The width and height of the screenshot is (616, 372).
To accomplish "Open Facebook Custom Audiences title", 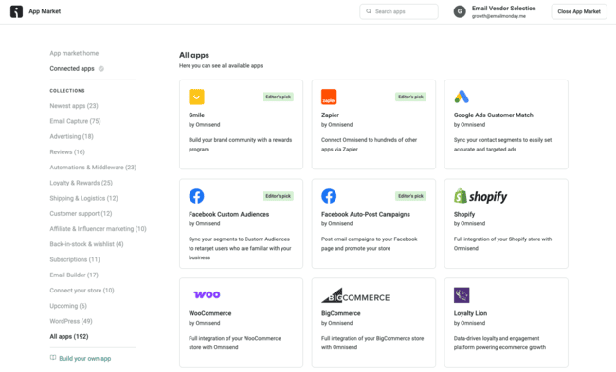I will [x=229, y=214].
